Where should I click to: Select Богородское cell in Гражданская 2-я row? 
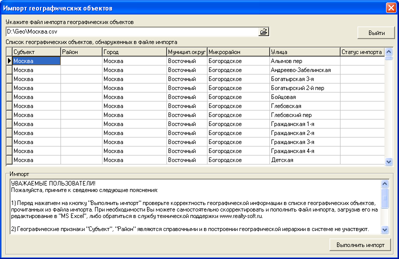click(x=238, y=133)
